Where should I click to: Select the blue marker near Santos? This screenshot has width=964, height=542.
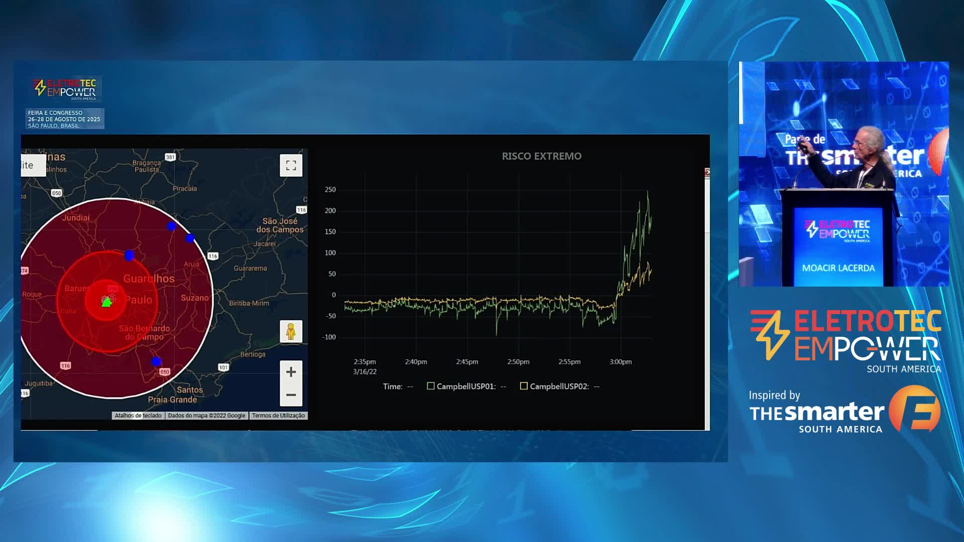click(x=156, y=361)
